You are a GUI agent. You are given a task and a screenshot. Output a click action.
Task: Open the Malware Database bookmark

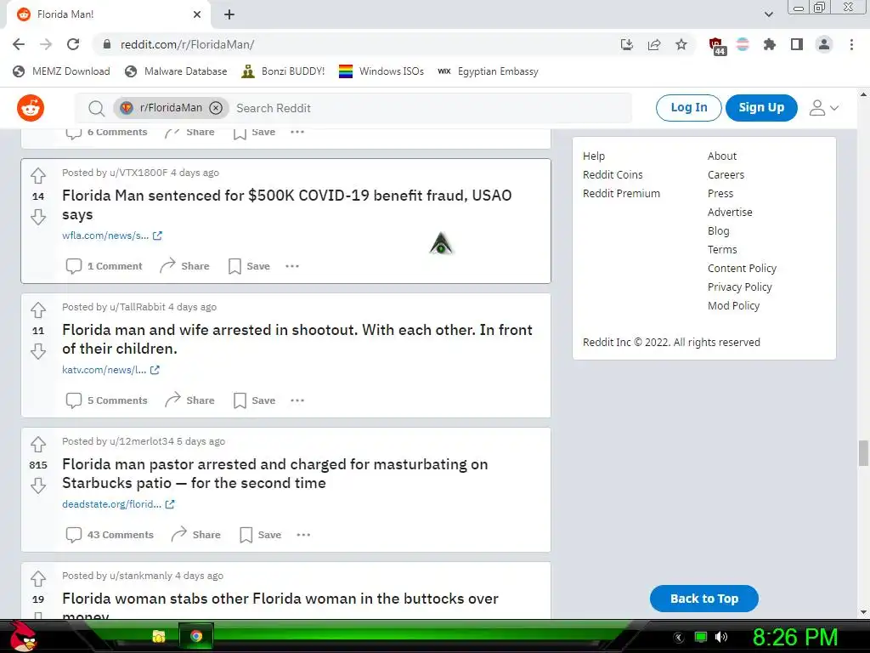[x=176, y=71]
